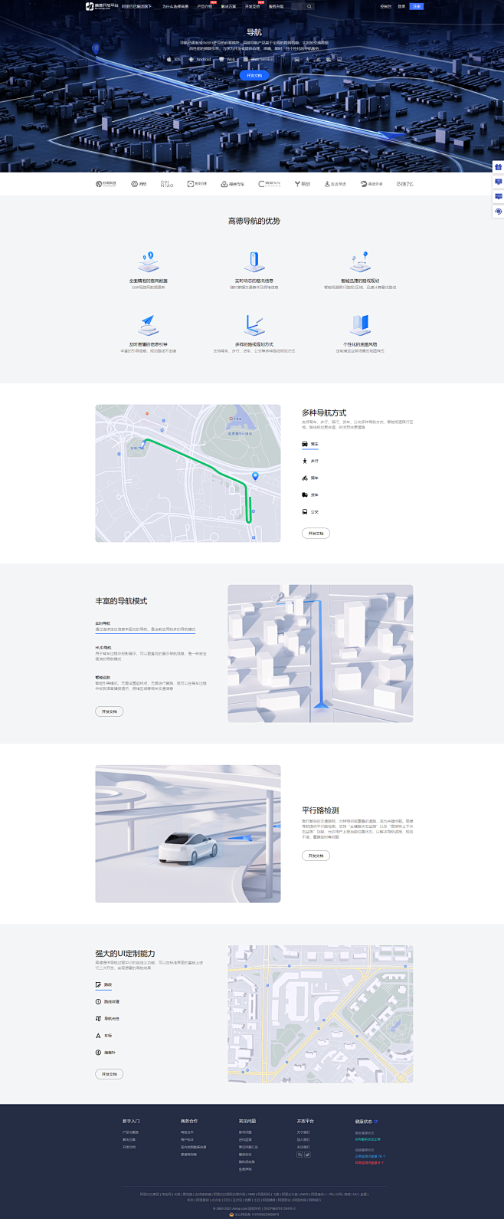Open the footer 关于我们 link
The width and height of the screenshot is (504, 1219).
coord(303,1132)
